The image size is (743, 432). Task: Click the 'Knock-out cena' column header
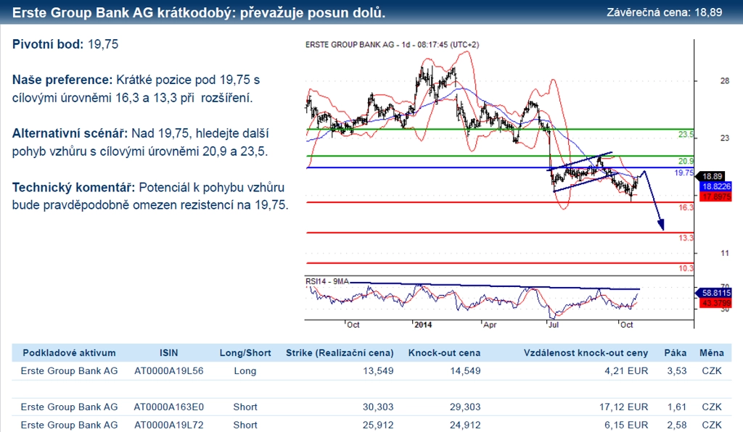coord(445,353)
